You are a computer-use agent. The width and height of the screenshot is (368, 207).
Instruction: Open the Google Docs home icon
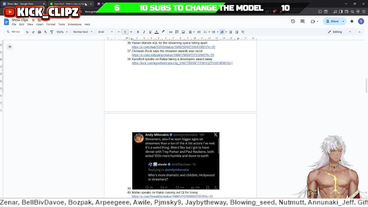click(x=6, y=22)
